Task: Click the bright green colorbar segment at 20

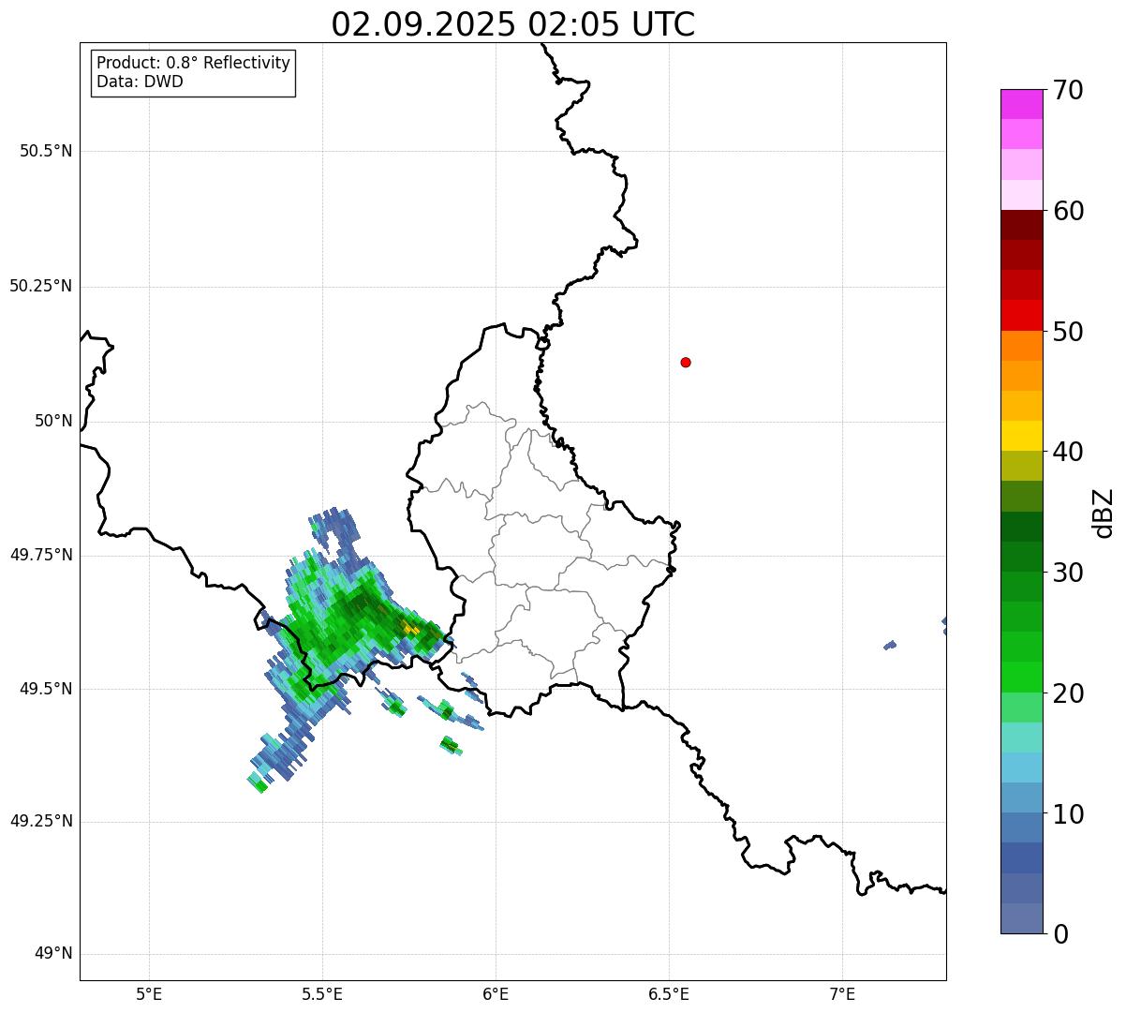Action: [x=1021, y=678]
